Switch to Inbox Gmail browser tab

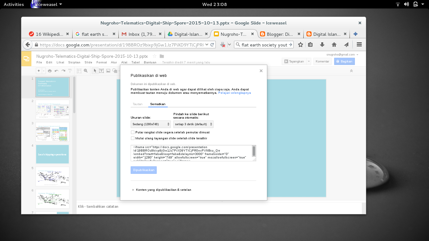142,34
